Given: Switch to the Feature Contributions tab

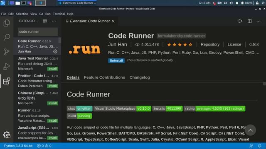Looking at the screenshot, I should tap(104, 77).
